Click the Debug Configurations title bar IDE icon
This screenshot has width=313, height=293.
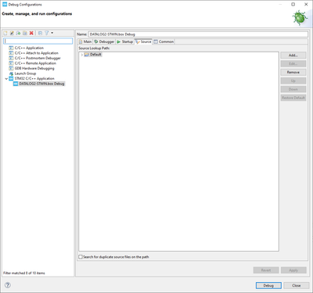[5, 5]
